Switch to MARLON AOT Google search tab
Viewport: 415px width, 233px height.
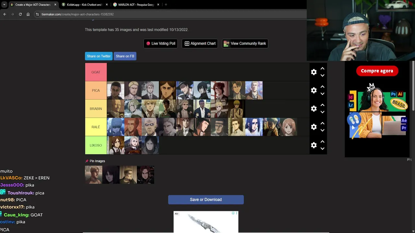(x=136, y=5)
